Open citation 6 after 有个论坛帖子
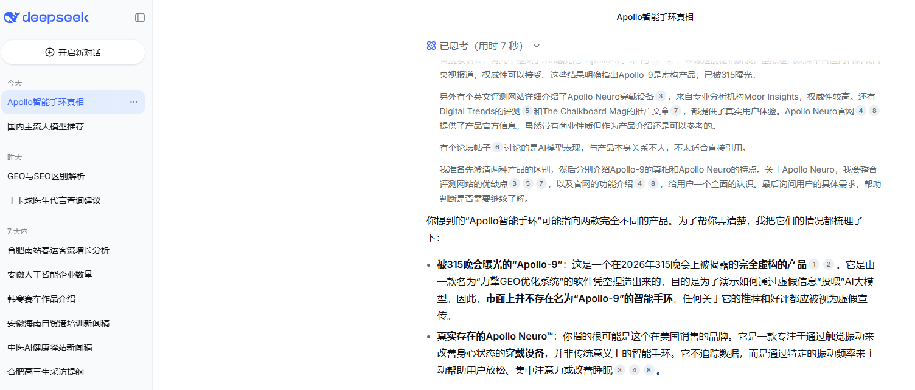This screenshot has height=390, width=915. [x=497, y=147]
